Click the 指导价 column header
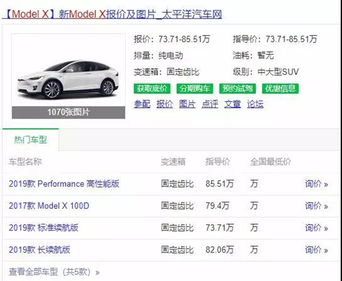 [x=218, y=162]
